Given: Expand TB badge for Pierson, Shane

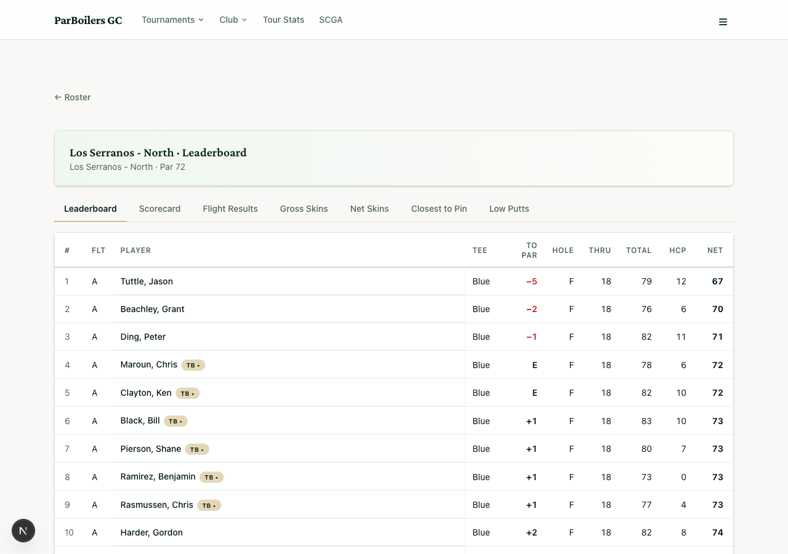Looking at the screenshot, I should tap(198, 449).
